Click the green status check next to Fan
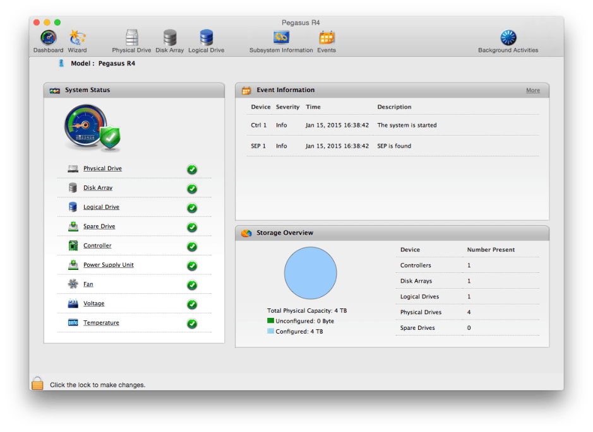The height and width of the screenshot is (432, 593). [x=191, y=284]
